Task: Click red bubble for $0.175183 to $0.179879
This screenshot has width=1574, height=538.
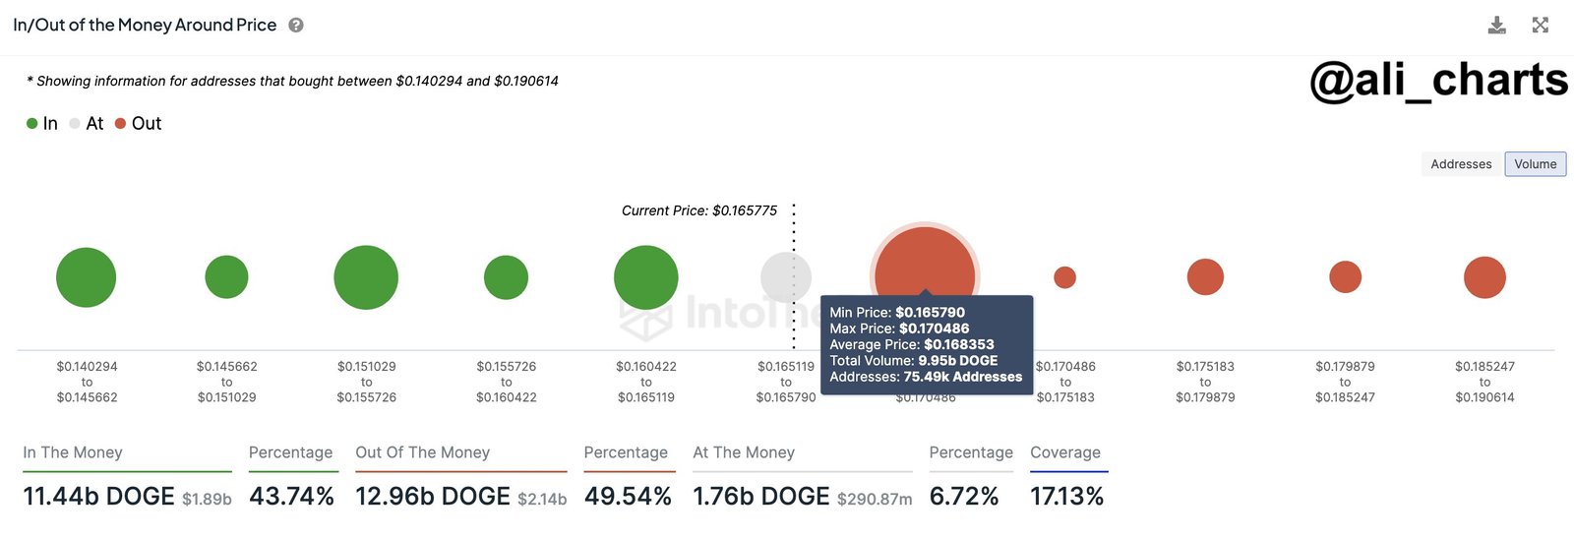Action: [1205, 277]
